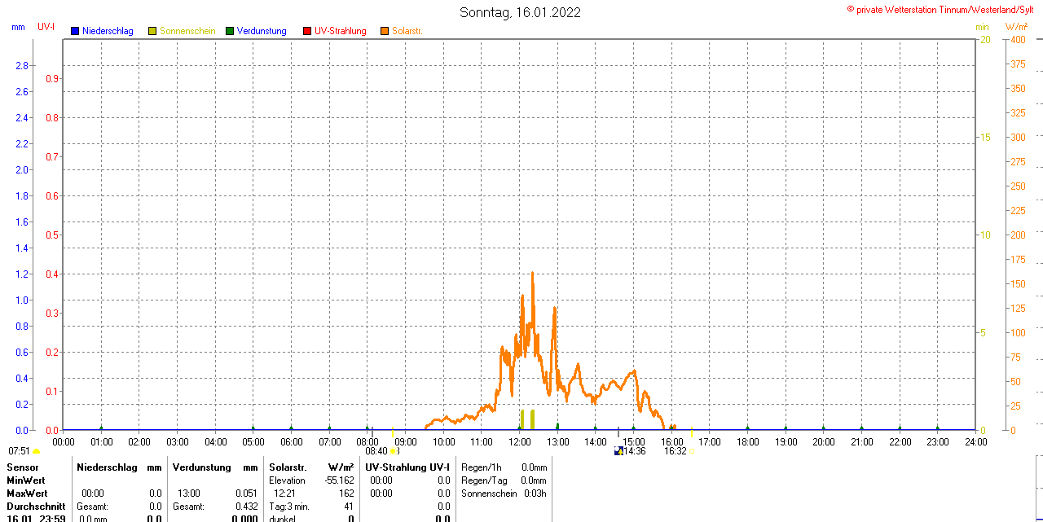This screenshot has width=1043, height=522.
Task: Click the yellow icon beside 07:51
Action: pyautogui.click(x=37, y=450)
